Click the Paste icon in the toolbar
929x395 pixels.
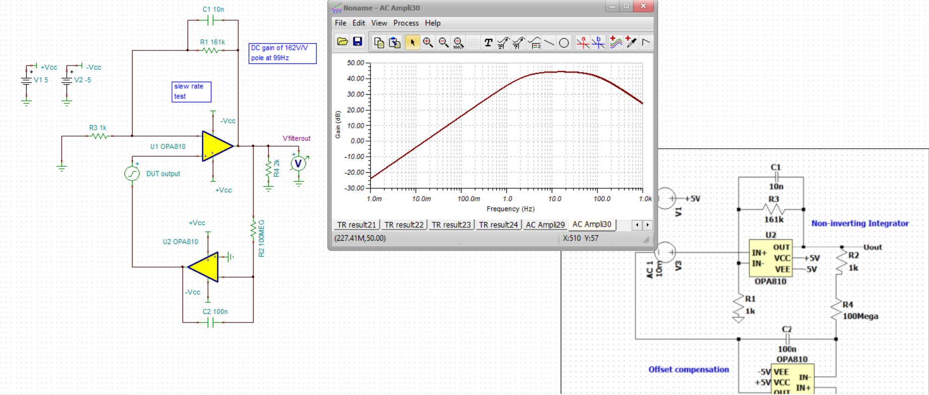(x=395, y=43)
